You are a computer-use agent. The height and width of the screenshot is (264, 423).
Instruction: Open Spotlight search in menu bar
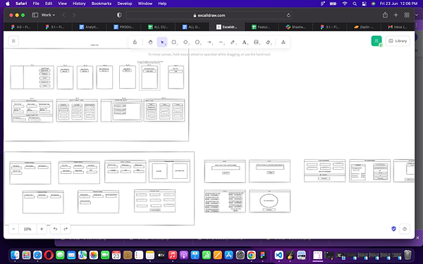(x=355, y=4)
